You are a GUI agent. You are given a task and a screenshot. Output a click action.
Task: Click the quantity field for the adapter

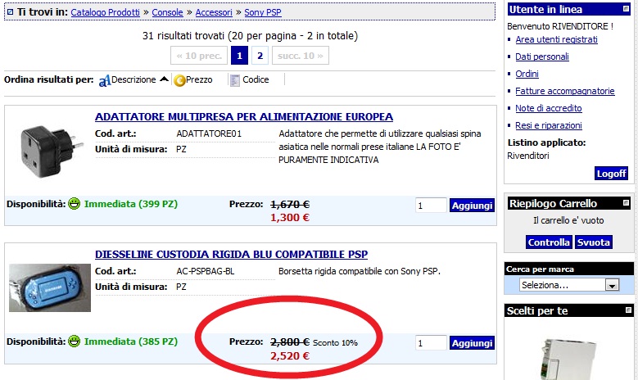pyautogui.click(x=430, y=206)
